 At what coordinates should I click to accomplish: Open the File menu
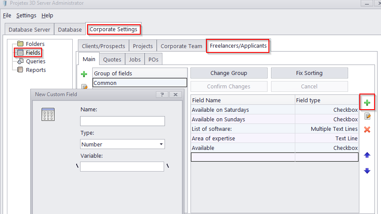(7, 15)
